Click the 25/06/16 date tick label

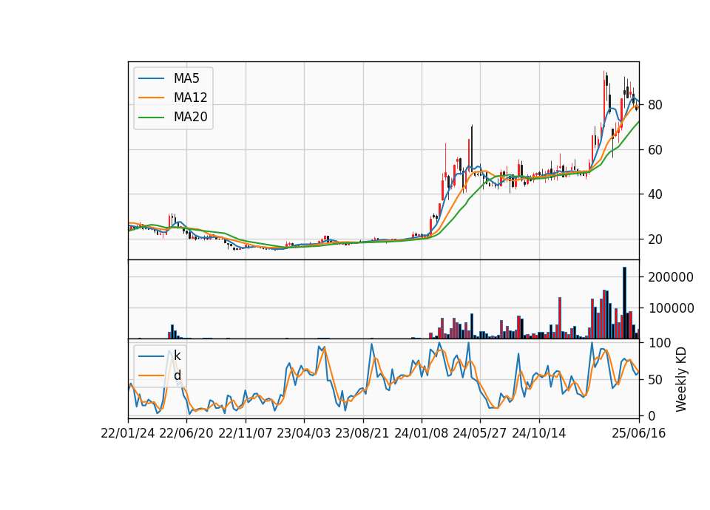click(639, 433)
